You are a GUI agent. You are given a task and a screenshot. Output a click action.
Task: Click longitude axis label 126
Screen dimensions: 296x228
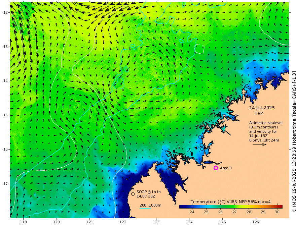coord(256,222)
